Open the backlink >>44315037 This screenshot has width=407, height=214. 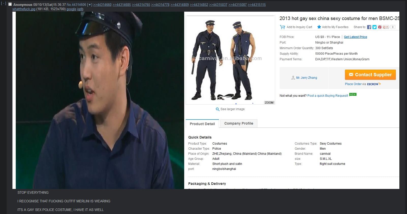218,5
